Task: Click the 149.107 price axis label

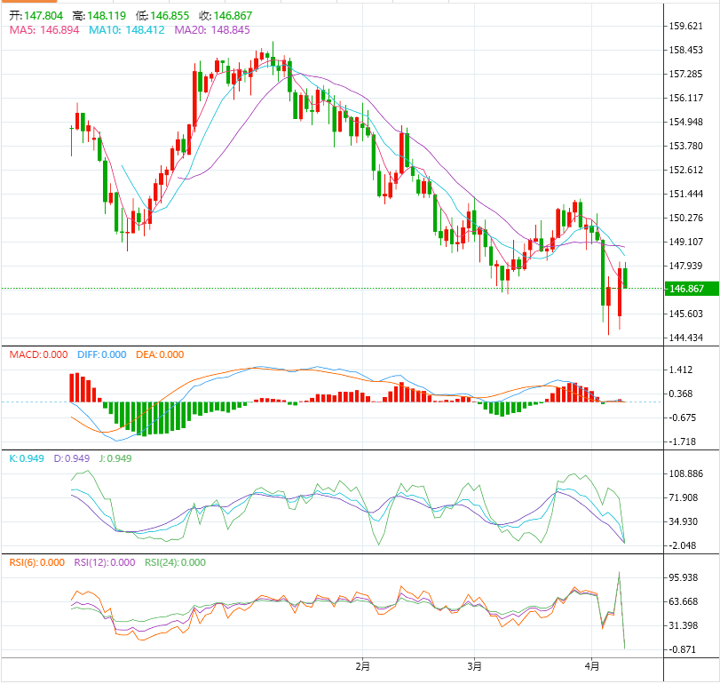Action: 685,242
